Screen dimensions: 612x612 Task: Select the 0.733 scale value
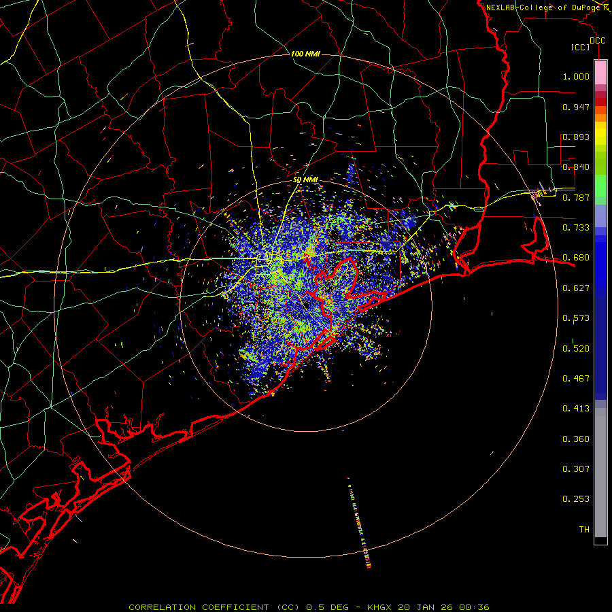click(576, 228)
